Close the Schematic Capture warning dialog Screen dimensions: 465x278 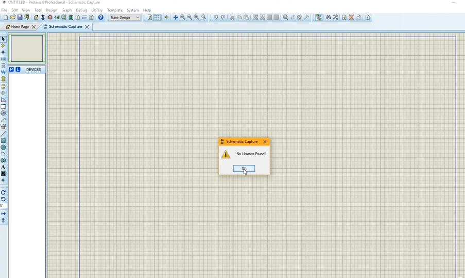265,142
